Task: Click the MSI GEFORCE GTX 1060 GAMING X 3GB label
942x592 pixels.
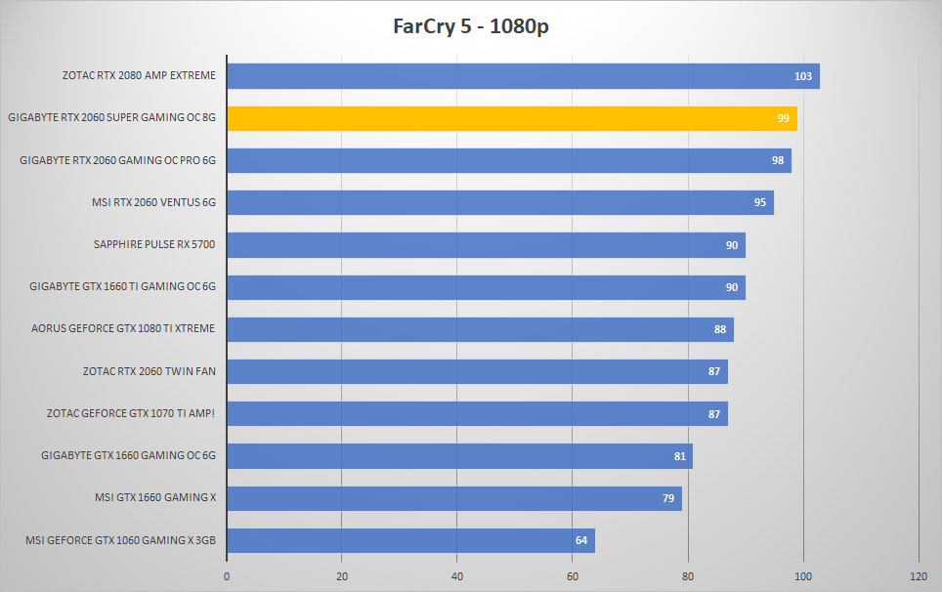Action: point(121,540)
